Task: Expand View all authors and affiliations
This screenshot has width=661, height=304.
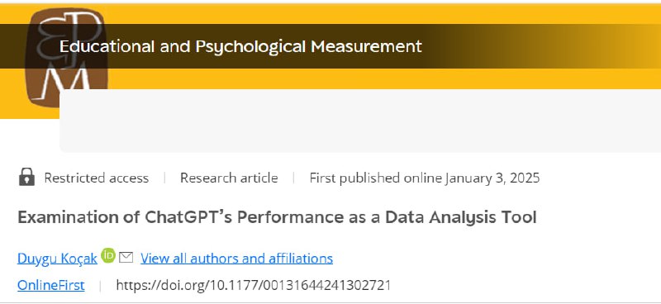Action: click(x=236, y=258)
